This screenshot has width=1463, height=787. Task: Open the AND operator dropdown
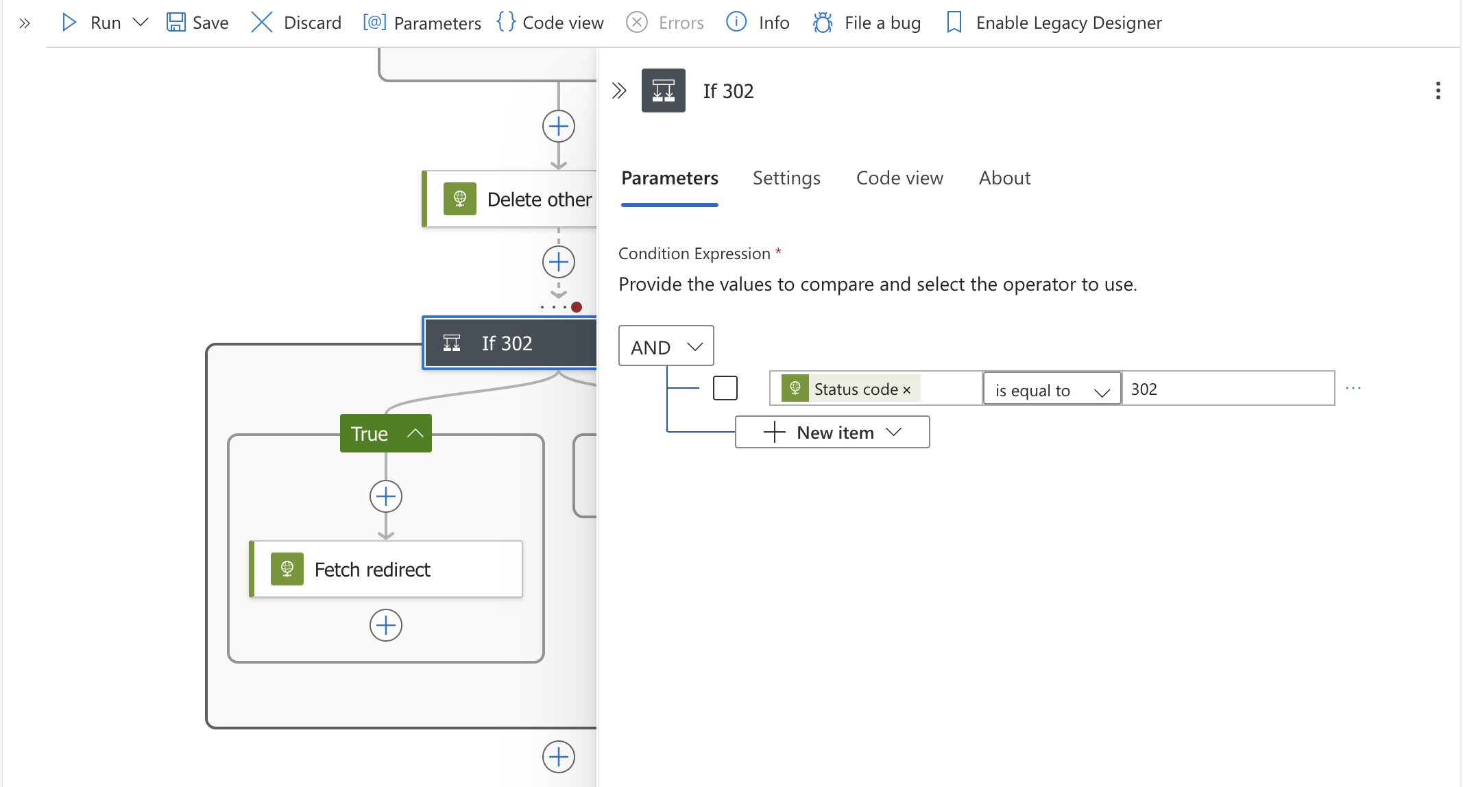click(666, 346)
